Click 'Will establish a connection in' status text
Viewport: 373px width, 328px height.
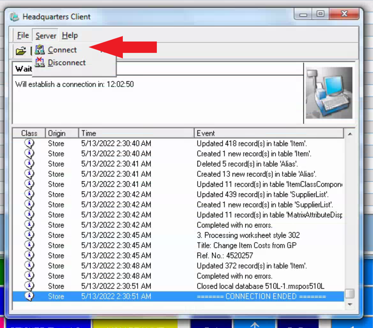point(75,84)
